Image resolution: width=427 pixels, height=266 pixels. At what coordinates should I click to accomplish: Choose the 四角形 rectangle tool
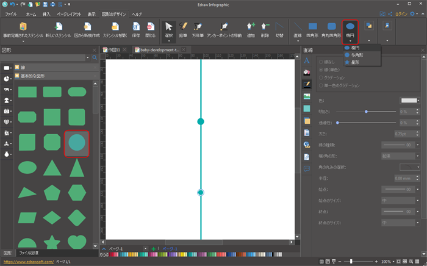312,29
